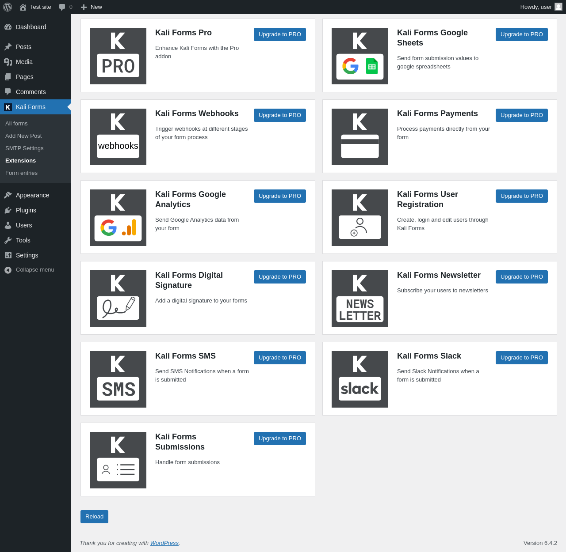Click the Pages icon in sidebar

click(x=8, y=77)
